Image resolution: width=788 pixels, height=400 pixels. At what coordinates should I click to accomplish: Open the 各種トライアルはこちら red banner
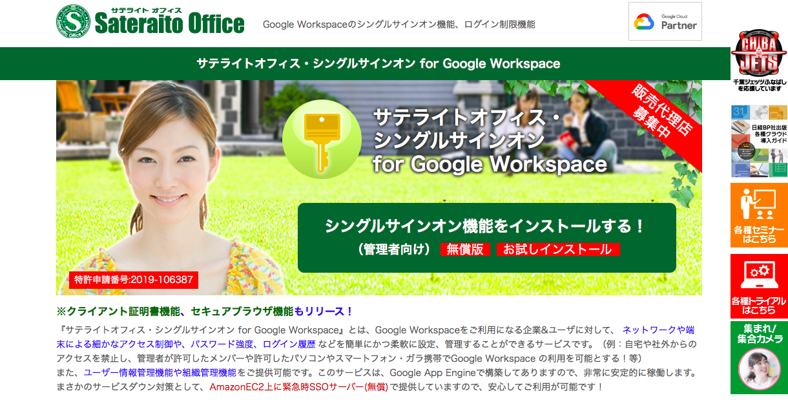pyautogui.click(x=758, y=286)
